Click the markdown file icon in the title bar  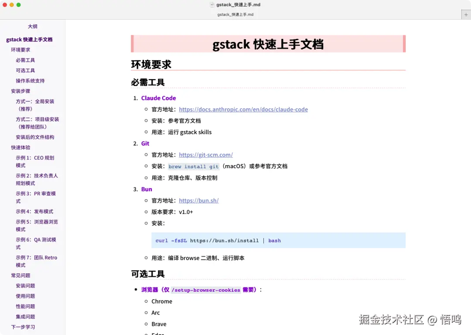click(x=212, y=5)
